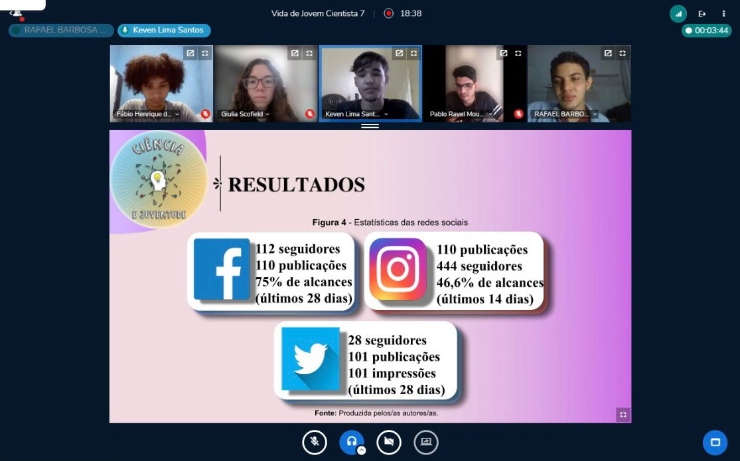Open the connection status indicator
Screen dimensions: 740x461
[x=678, y=13]
